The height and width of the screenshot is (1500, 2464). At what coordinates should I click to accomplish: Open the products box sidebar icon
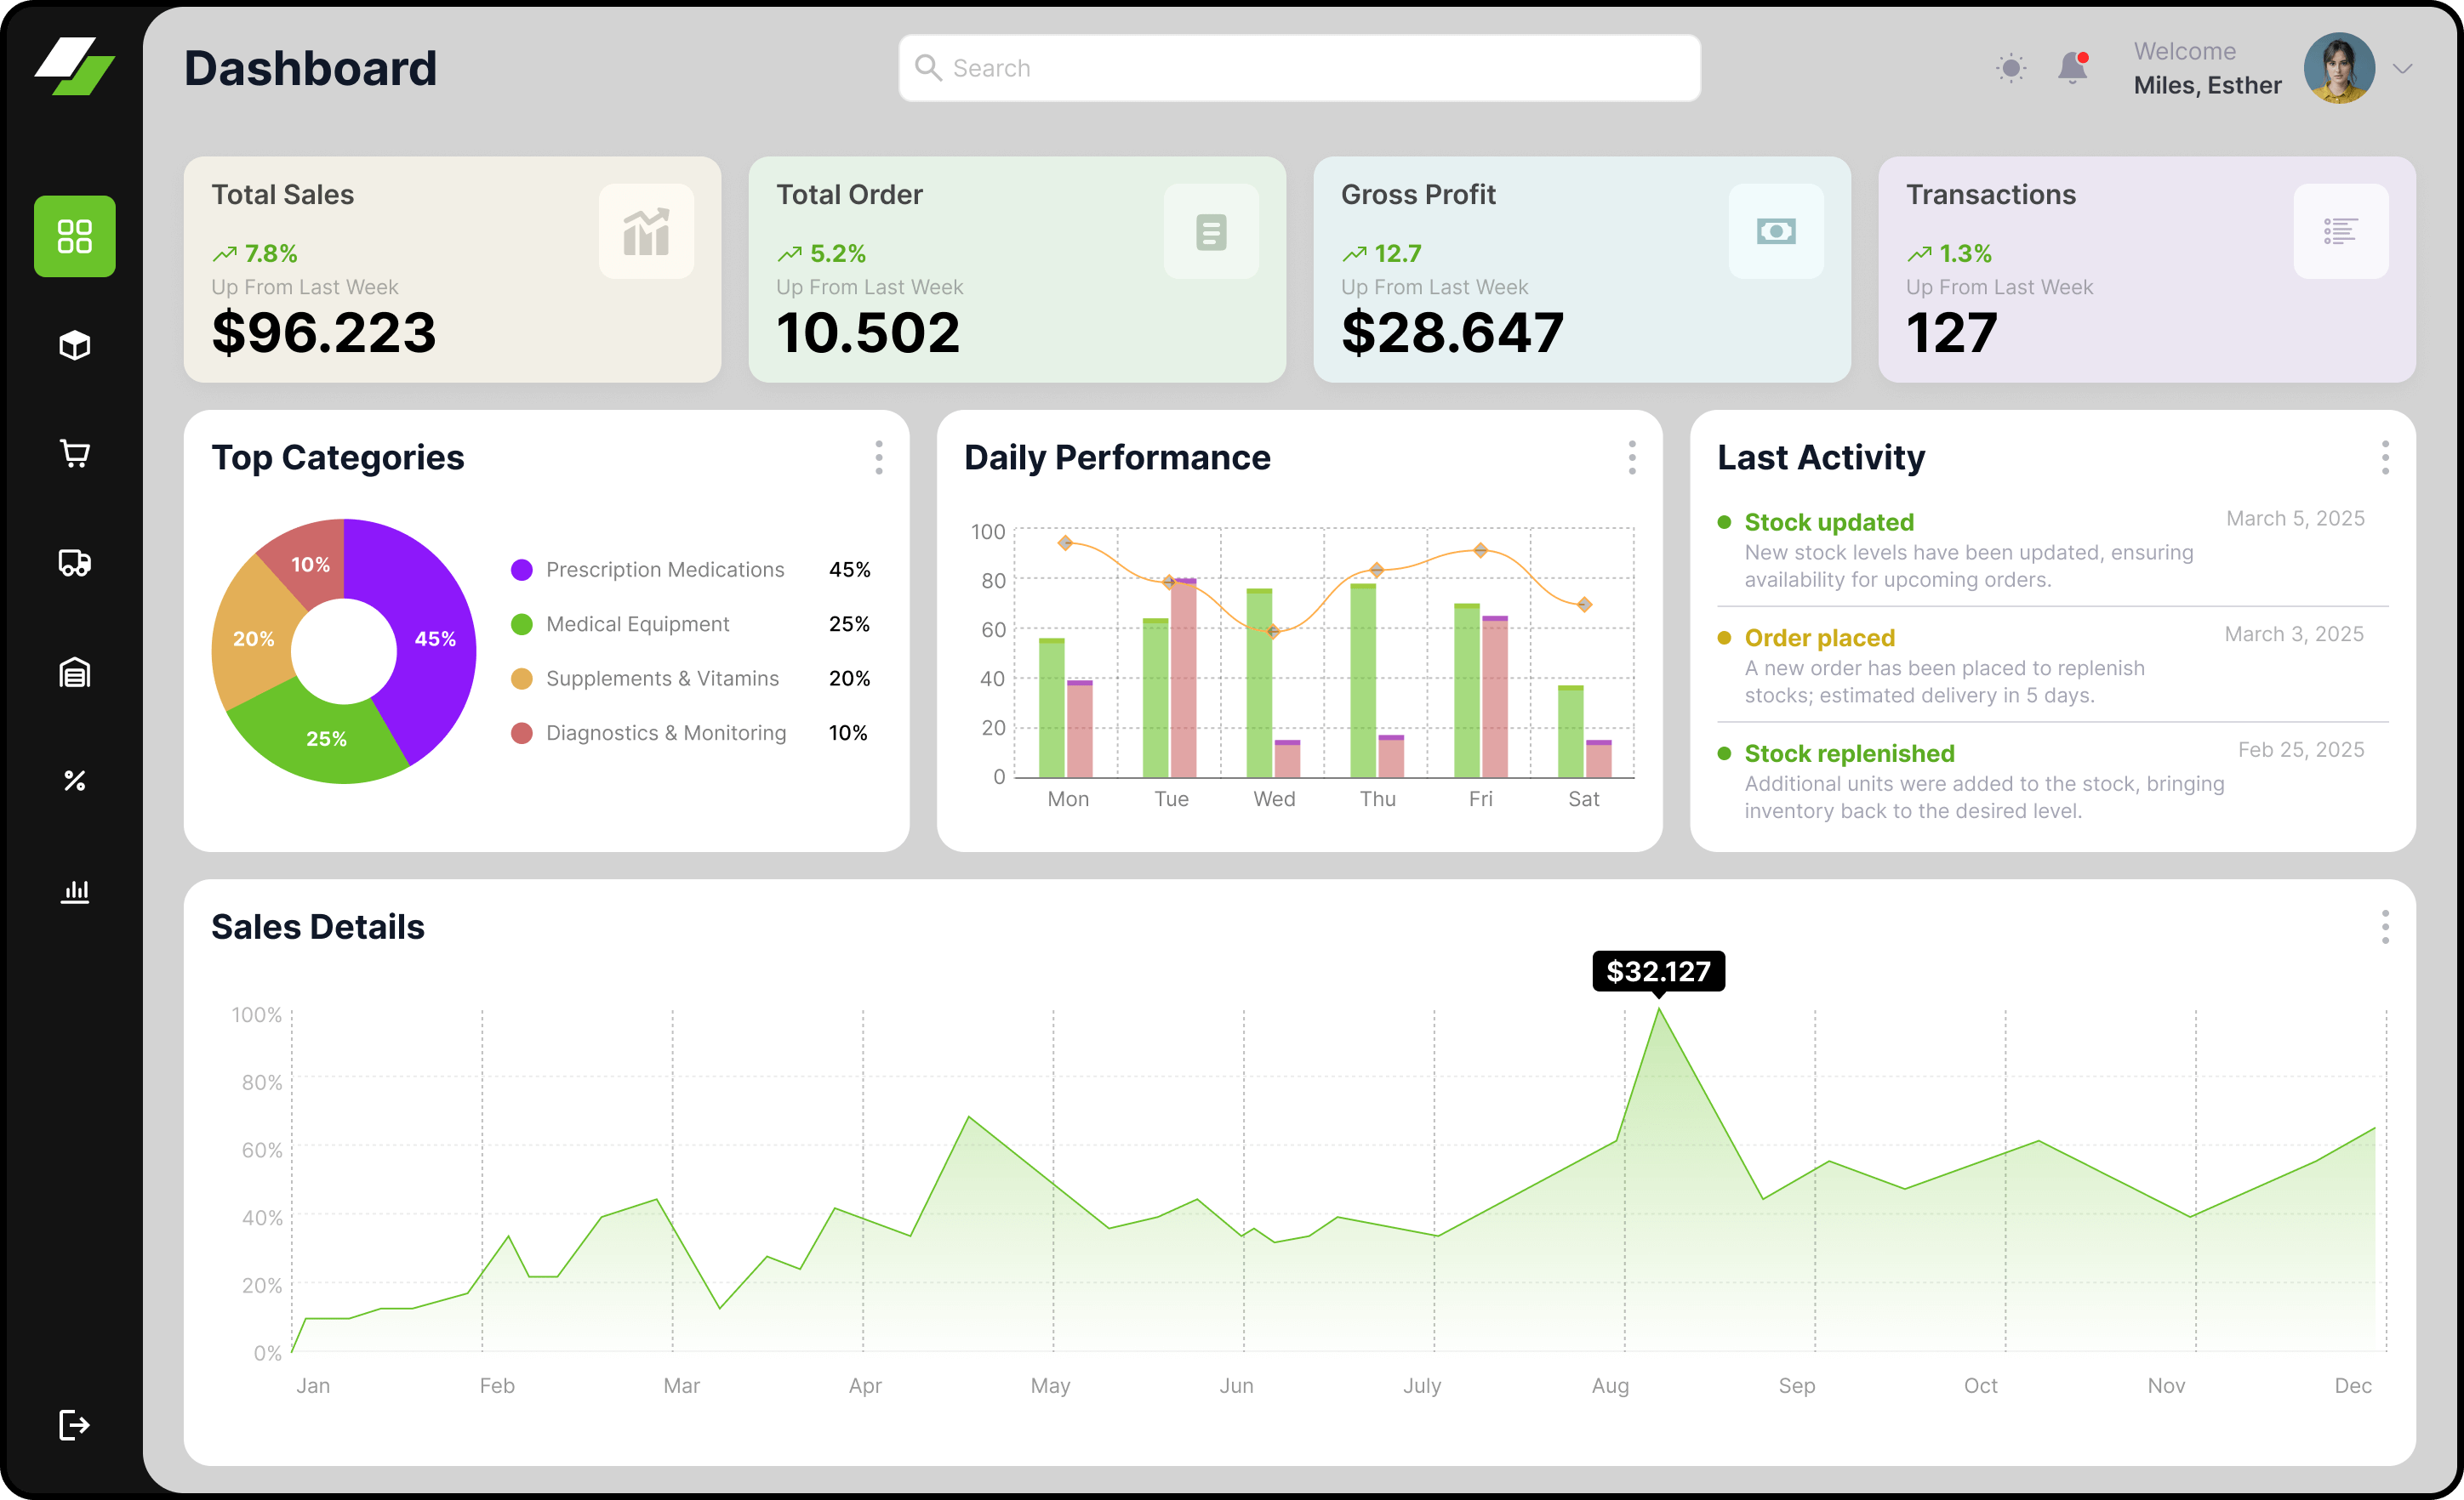point(75,346)
